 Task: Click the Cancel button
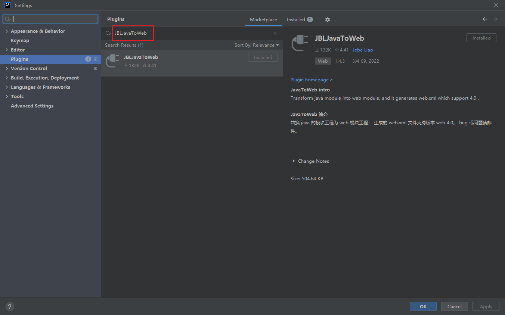[x=455, y=306]
